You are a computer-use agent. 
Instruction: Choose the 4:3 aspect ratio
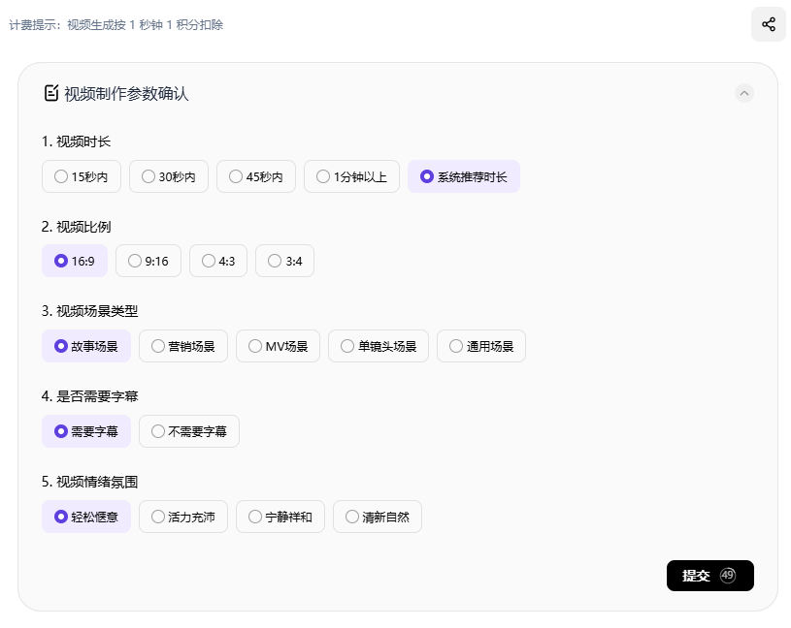click(x=218, y=261)
